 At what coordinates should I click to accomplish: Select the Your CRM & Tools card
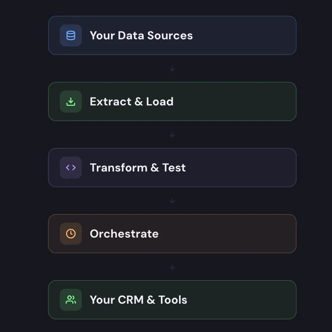172,300
